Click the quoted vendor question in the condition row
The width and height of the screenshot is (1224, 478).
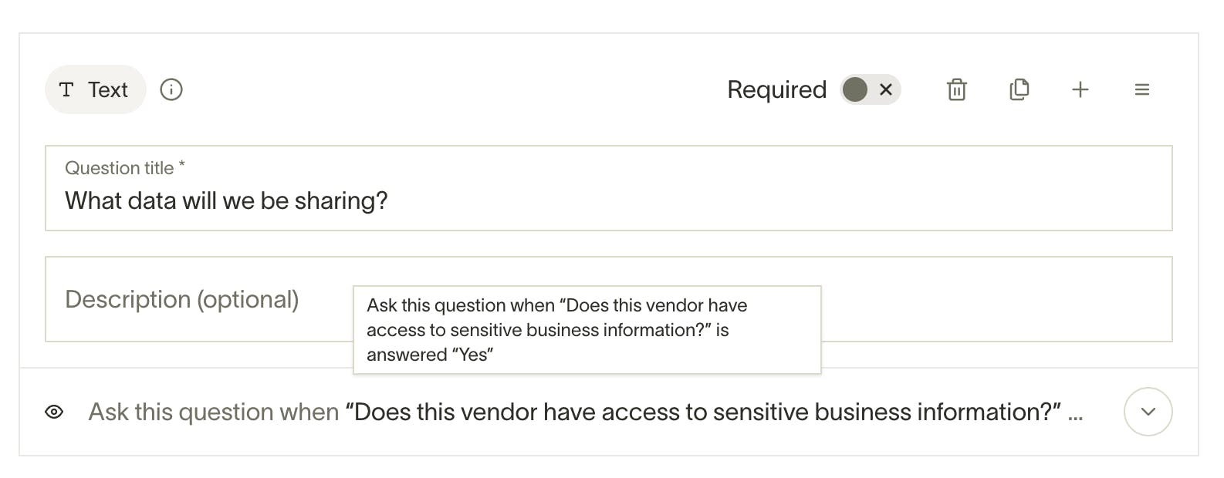(702, 412)
